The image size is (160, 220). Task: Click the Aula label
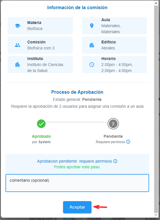[x=106, y=20]
